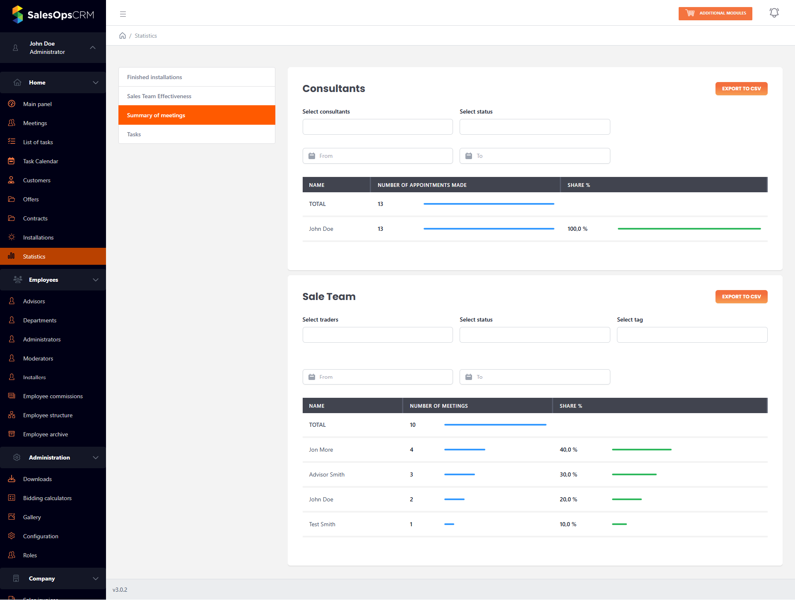
Task: Click Consultants From date field
Action: [377, 156]
